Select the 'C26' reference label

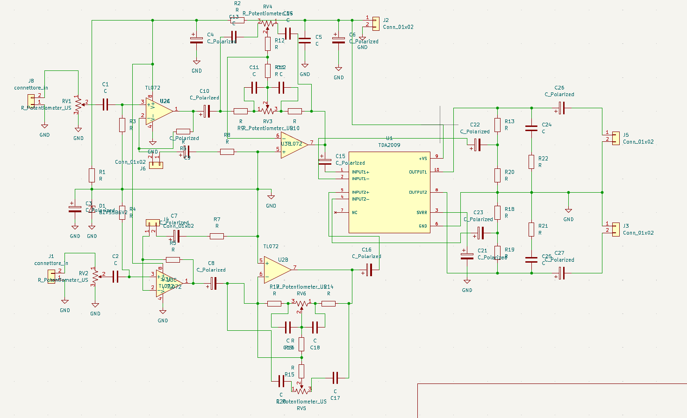pyautogui.click(x=559, y=88)
